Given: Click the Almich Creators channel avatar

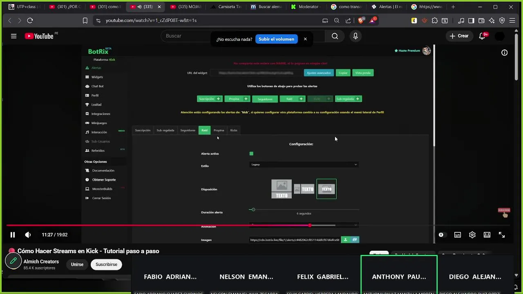Looking at the screenshot, I should point(13,261).
